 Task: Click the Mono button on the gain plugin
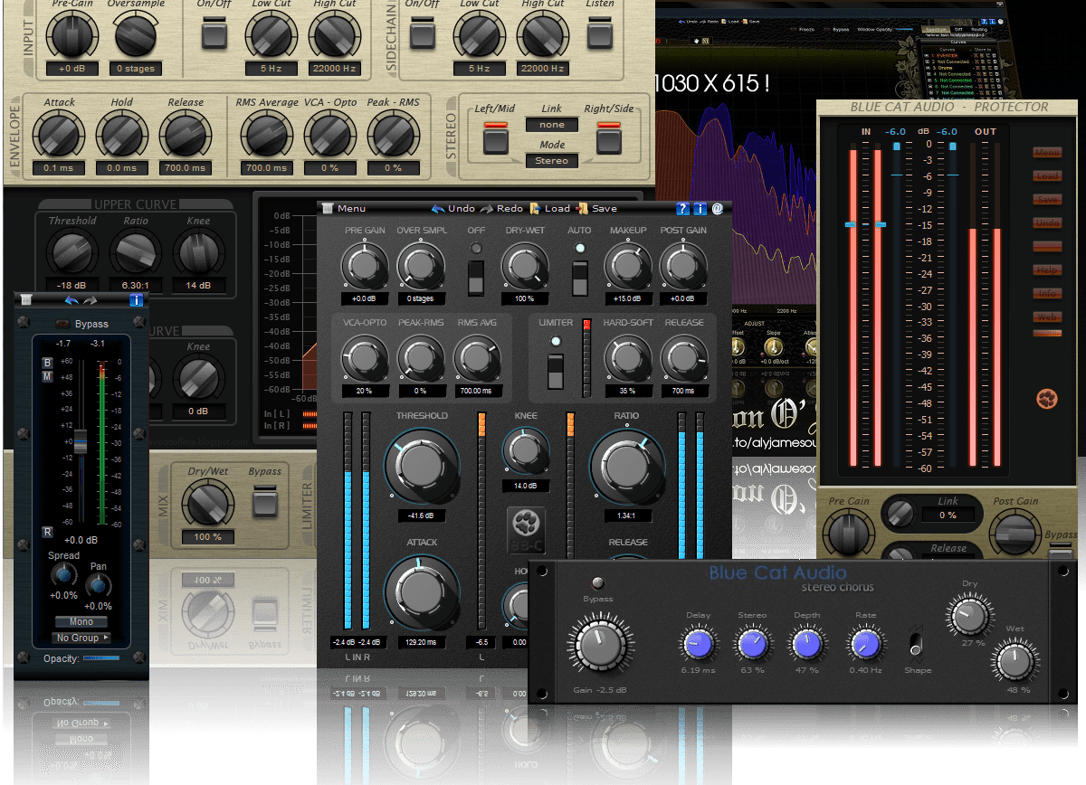[x=81, y=621]
